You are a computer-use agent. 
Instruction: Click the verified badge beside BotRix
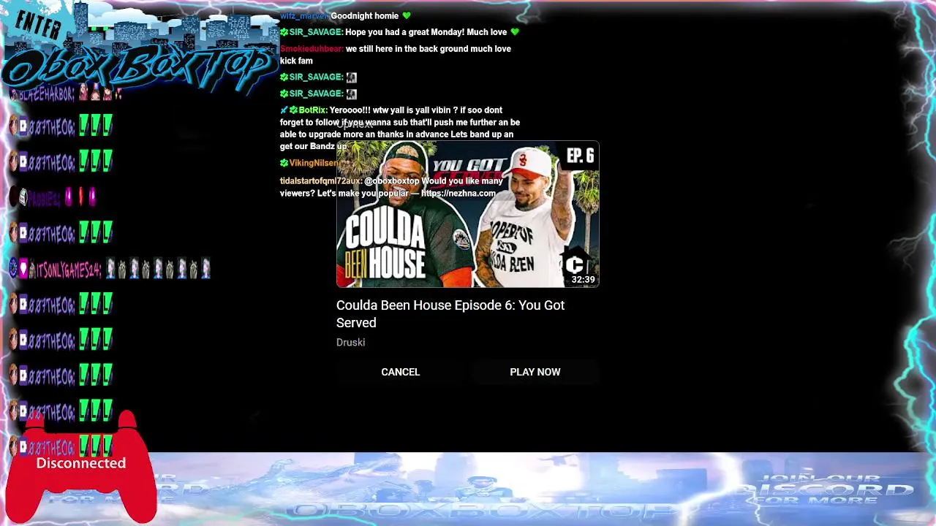click(x=293, y=110)
